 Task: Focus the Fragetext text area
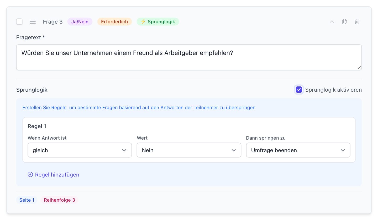point(189,57)
